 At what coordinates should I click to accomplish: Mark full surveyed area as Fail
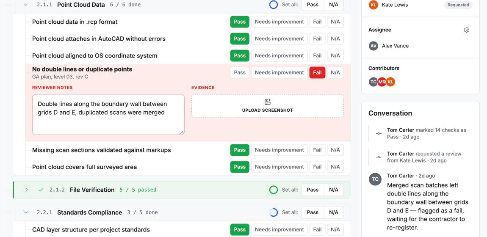tap(317, 167)
